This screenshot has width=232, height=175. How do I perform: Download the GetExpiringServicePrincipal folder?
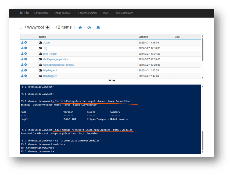pos(22,65)
